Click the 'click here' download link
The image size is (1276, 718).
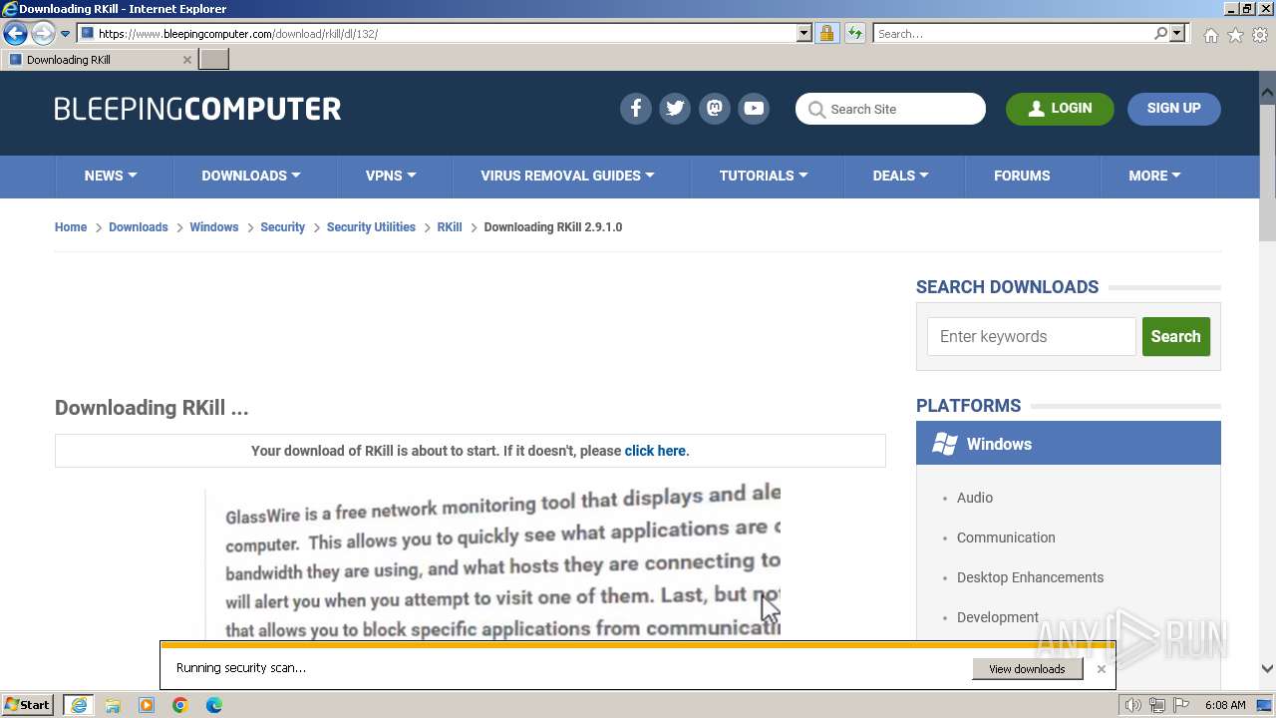[655, 451]
